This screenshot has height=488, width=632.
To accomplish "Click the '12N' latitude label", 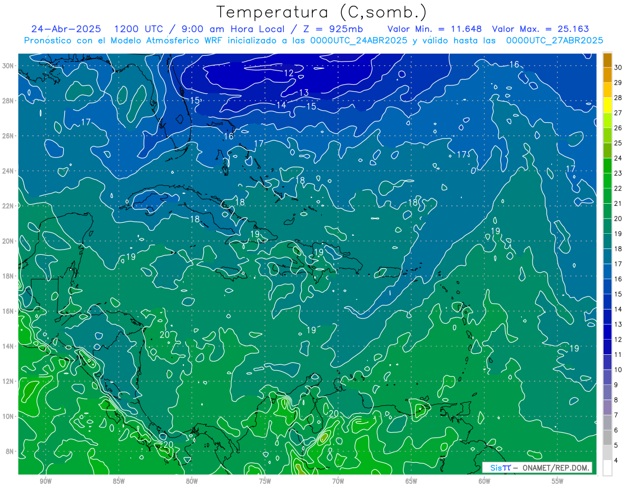I will click(x=8, y=381).
